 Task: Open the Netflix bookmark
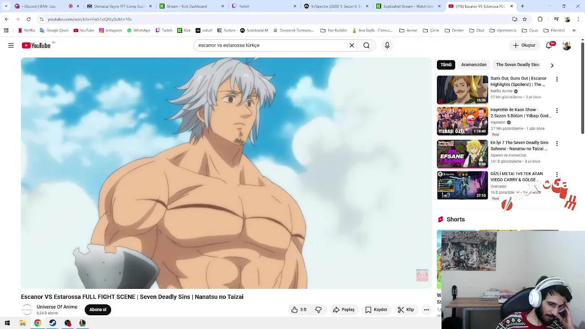point(26,31)
